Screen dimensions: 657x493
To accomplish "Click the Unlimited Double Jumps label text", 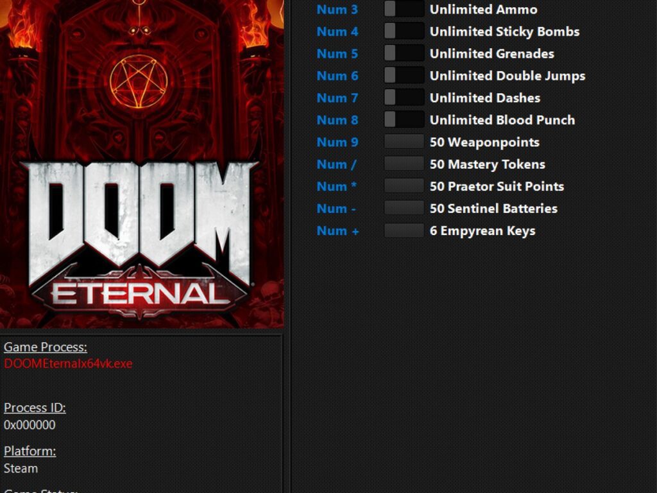I will (x=508, y=76).
